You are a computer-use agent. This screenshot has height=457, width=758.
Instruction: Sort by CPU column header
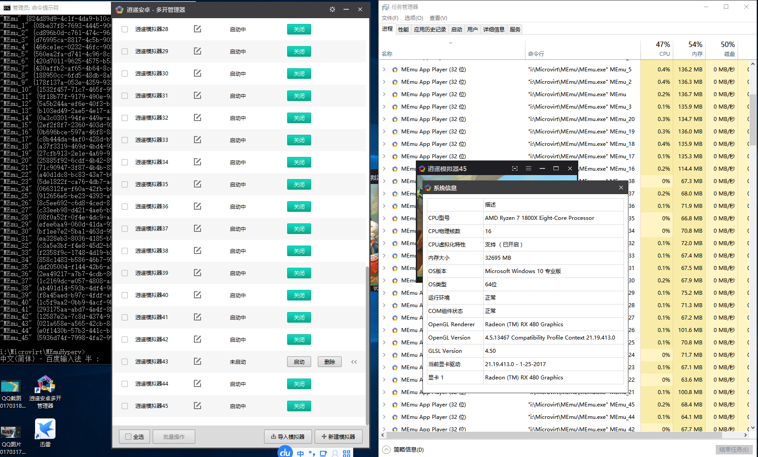tap(657, 49)
